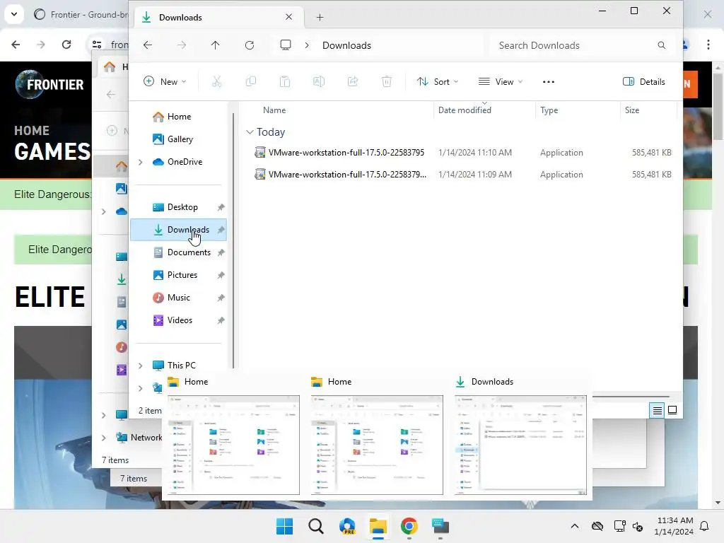Go back in Chrome browser

pyautogui.click(x=16, y=45)
